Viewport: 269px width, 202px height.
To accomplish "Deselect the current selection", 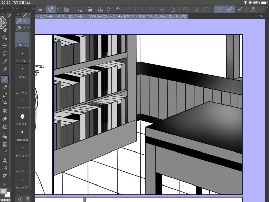I will [x=185, y=9].
